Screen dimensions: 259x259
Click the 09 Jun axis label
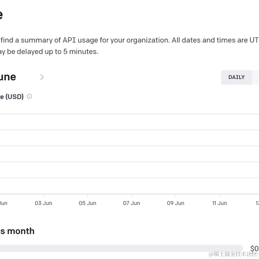(175, 203)
